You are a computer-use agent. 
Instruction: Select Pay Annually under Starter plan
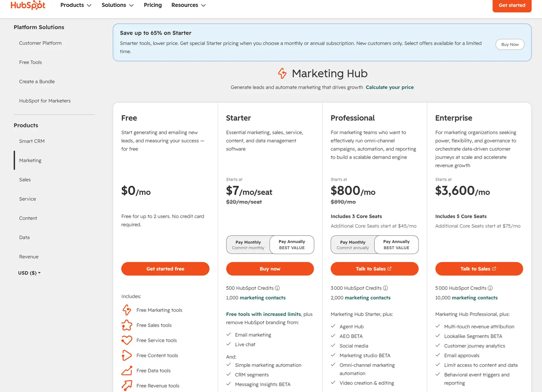[292, 244]
